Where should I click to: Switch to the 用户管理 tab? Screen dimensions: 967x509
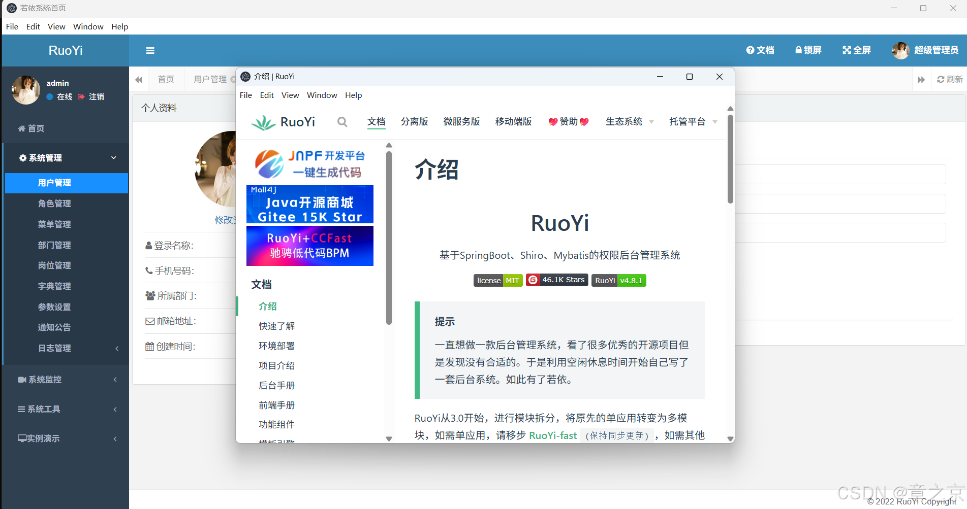[x=210, y=79]
